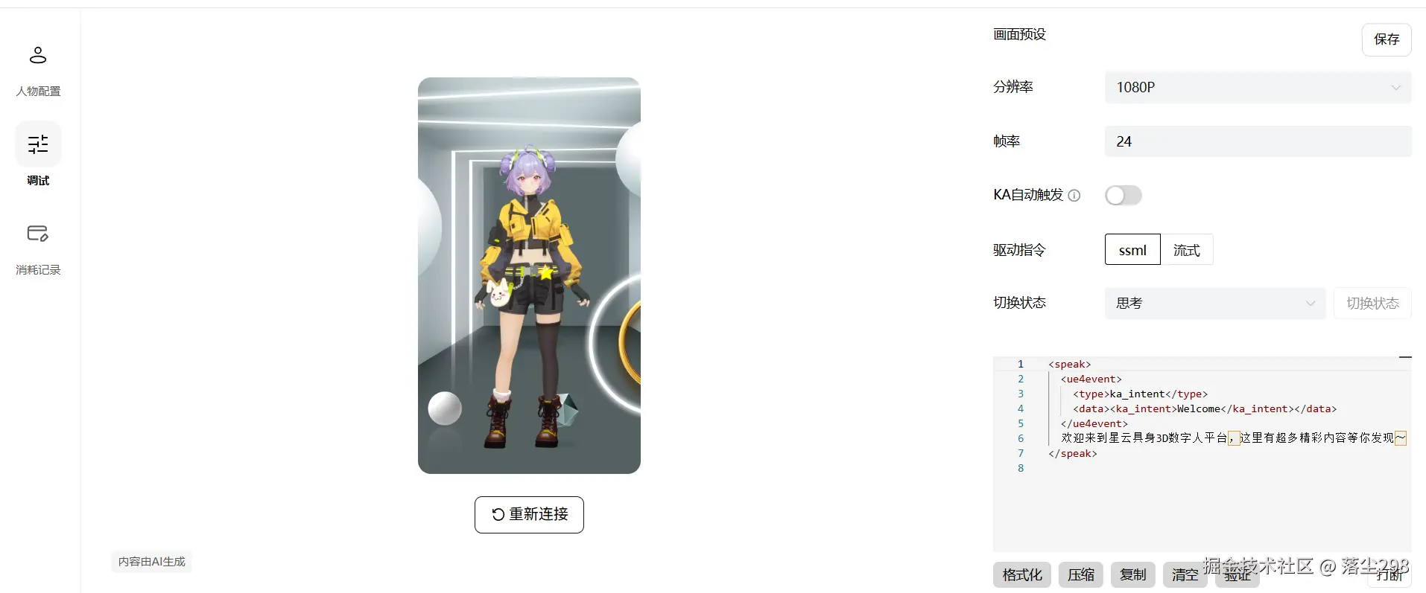Click the 压缩 button
Image resolution: width=1426 pixels, height=593 pixels.
click(1081, 575)
